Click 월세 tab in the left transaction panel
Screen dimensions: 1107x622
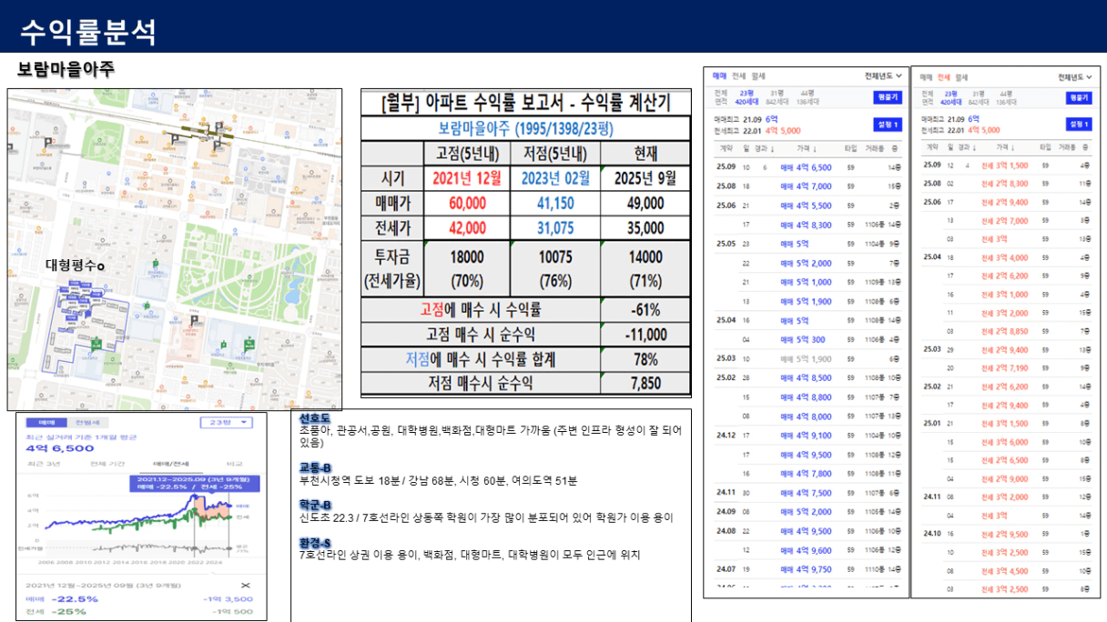pos(758,76)
